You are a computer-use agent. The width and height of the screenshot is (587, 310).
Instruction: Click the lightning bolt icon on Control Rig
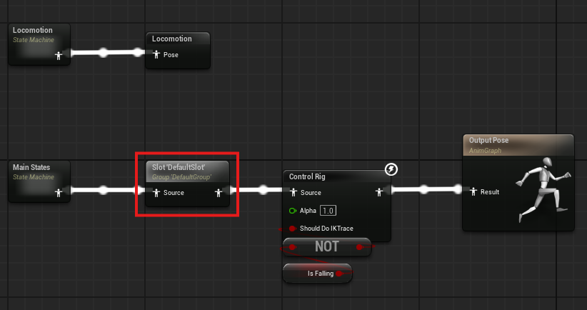tap(391, 169)
